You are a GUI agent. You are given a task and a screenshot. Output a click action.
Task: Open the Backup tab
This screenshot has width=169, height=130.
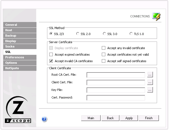pyautogui.click(x=20, y=36)
